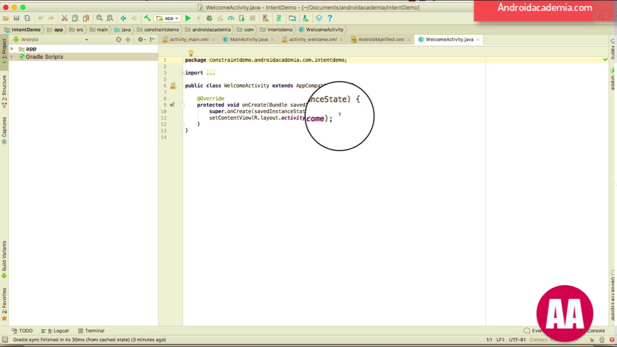Viewport: 617px width, 347px height.
Task: Expand the app module tree node
Action: pyautogui.click(x=12, y=49)
